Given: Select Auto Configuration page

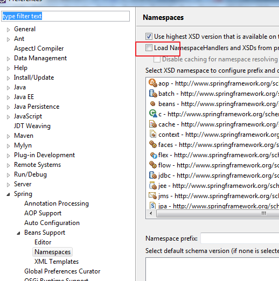Looking at the screenshot, I should [x=52, y=223].
